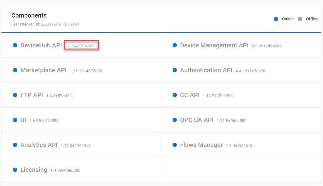Select version 4.4.19+6c7ac7d
This screenshot has height=186, width=323.
pyautogui.click(x=250, y=71)
